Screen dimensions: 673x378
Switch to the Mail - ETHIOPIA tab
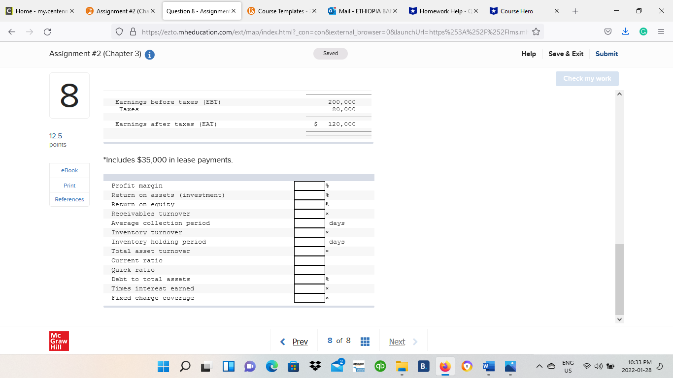click(x=363, y=10)
